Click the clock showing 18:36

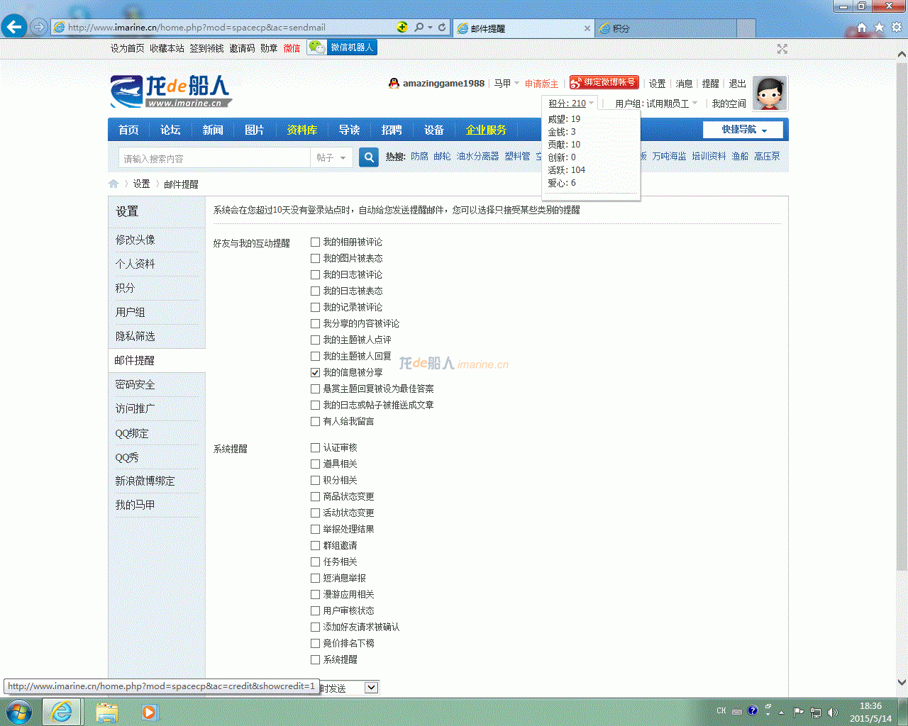point(870,706)
